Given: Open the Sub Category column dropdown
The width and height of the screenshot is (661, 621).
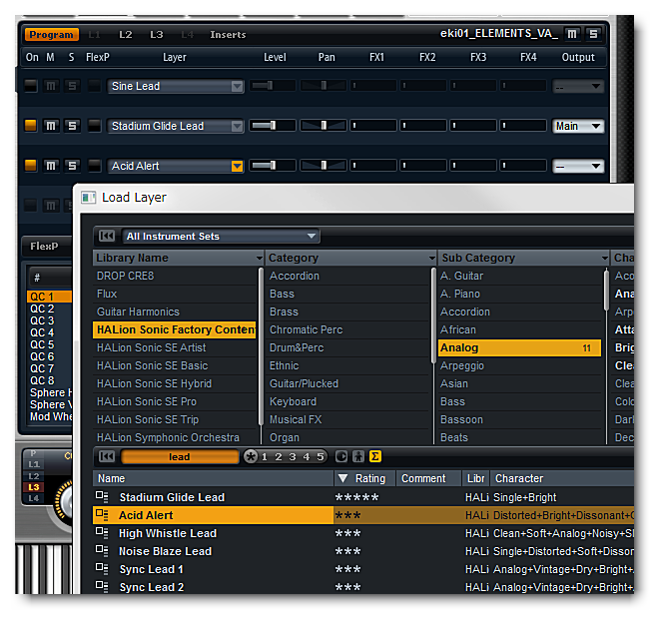Looking at the screenshot, I should [604, 258].
